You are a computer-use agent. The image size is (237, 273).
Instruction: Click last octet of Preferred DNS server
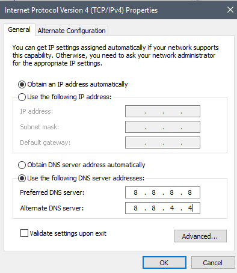click(189, 192)
